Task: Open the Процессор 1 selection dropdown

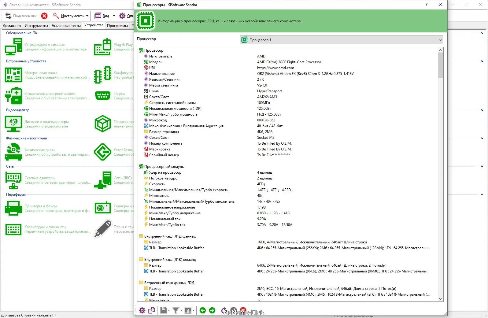Action: coord(341,40)
